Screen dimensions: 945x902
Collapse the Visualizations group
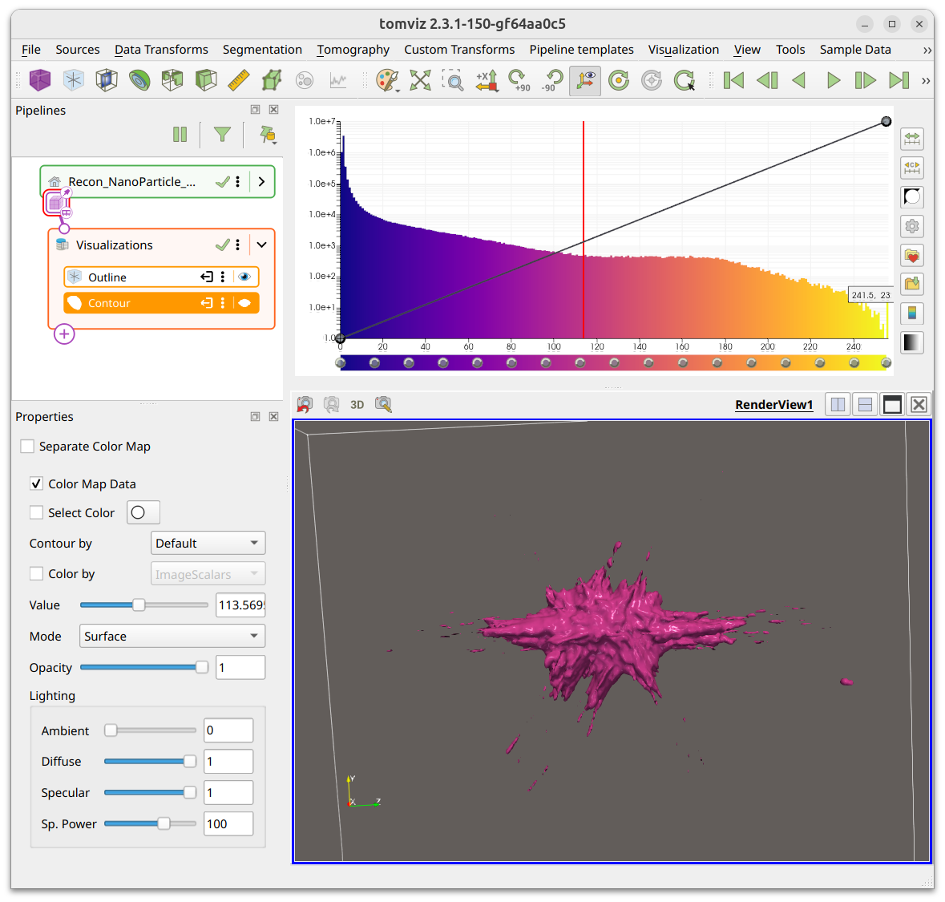[261, 245]
